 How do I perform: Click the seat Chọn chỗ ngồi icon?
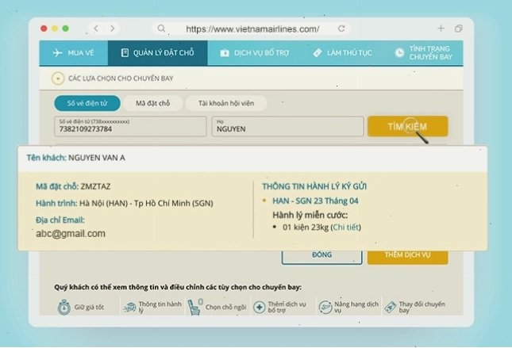click(195, 308)
